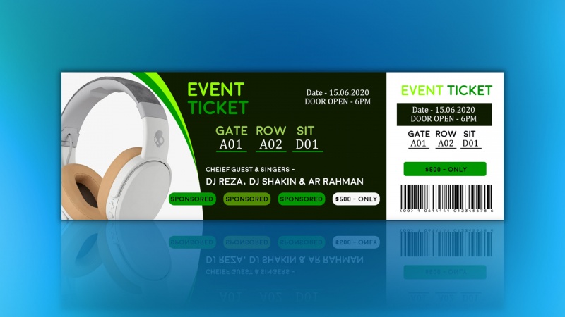Click the skull logo on the headphone earcup

click(159, 139)
